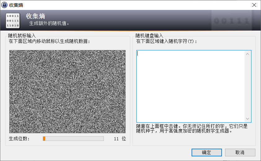261x161 pixels.
Task: Click the 在下面区域键入随机字符(T) label
Action: [166, 41]
